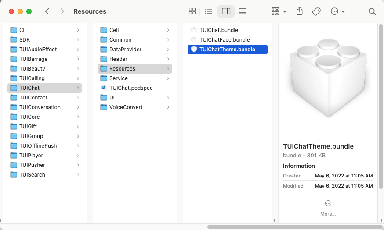Select column view toggle in toolbar
384x230 pixels.
point(226,11)
